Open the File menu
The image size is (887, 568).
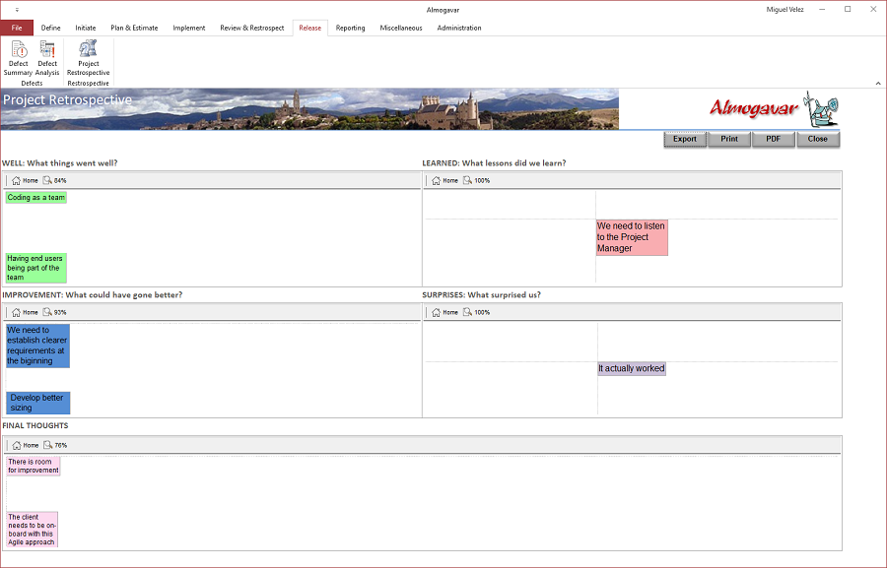pos(17,28)
